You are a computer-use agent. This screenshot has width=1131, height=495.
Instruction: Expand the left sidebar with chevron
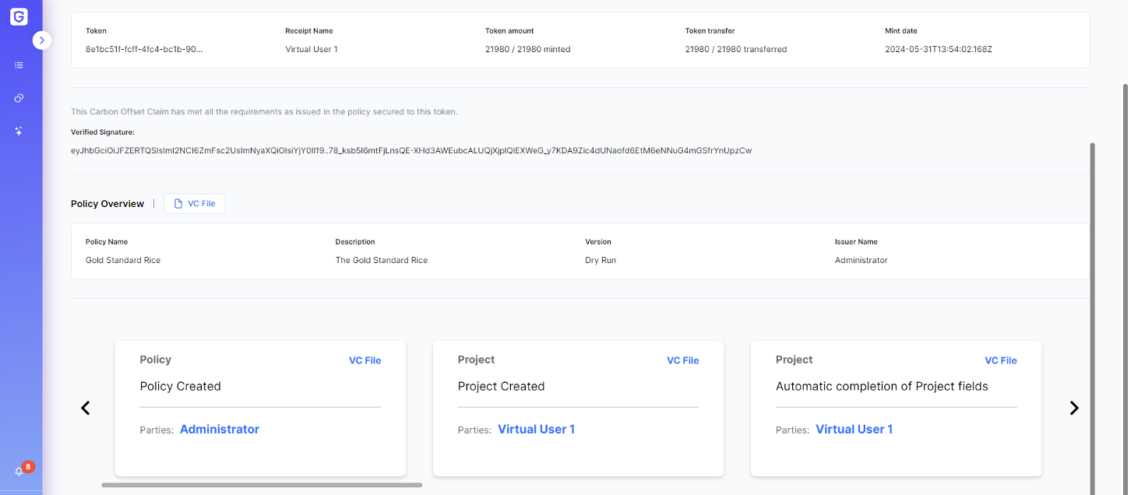coord(42,40)
